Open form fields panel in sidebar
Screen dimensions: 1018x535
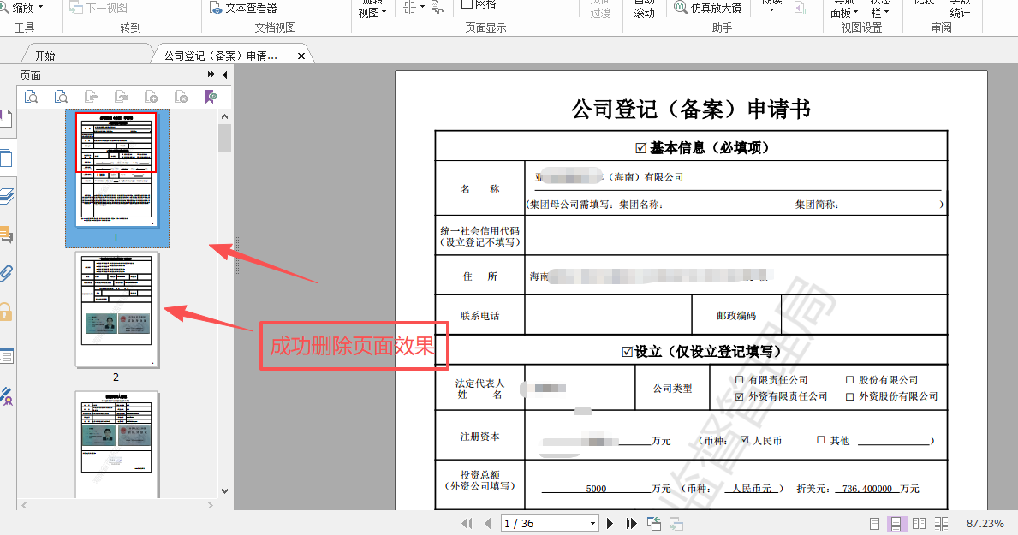coord(7,356)
